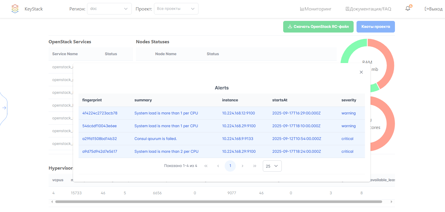Click the download icon on Скачать OpenStack RC-файл
Image resolution: width=445 pixels, height=212 pixels.
tap(290, 26)
